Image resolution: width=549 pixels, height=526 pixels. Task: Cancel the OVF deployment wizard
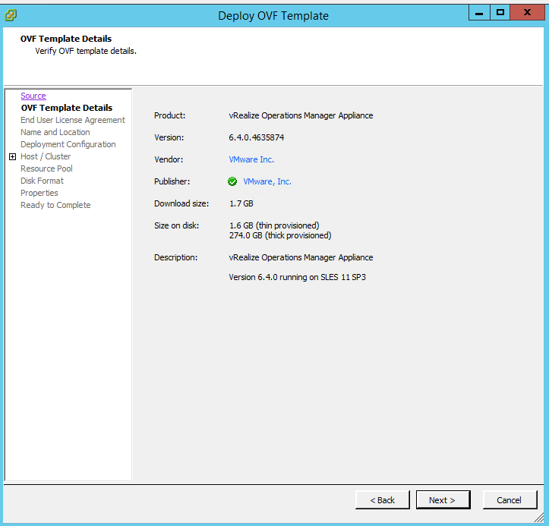coord(509,500)
